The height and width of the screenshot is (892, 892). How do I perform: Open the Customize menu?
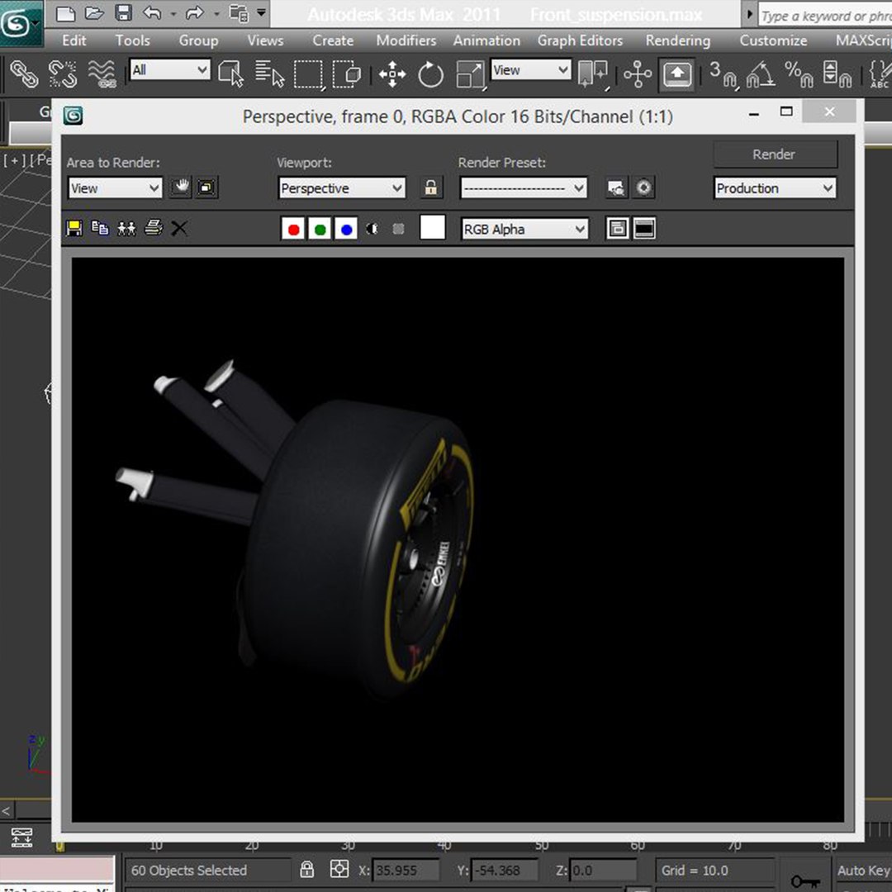pos(772,40)
